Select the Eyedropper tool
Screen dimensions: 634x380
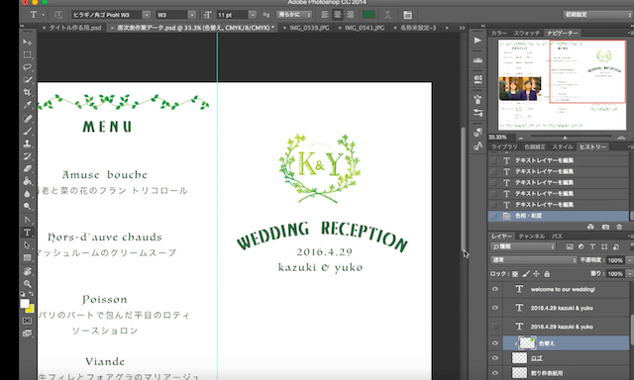pos(27,105)
